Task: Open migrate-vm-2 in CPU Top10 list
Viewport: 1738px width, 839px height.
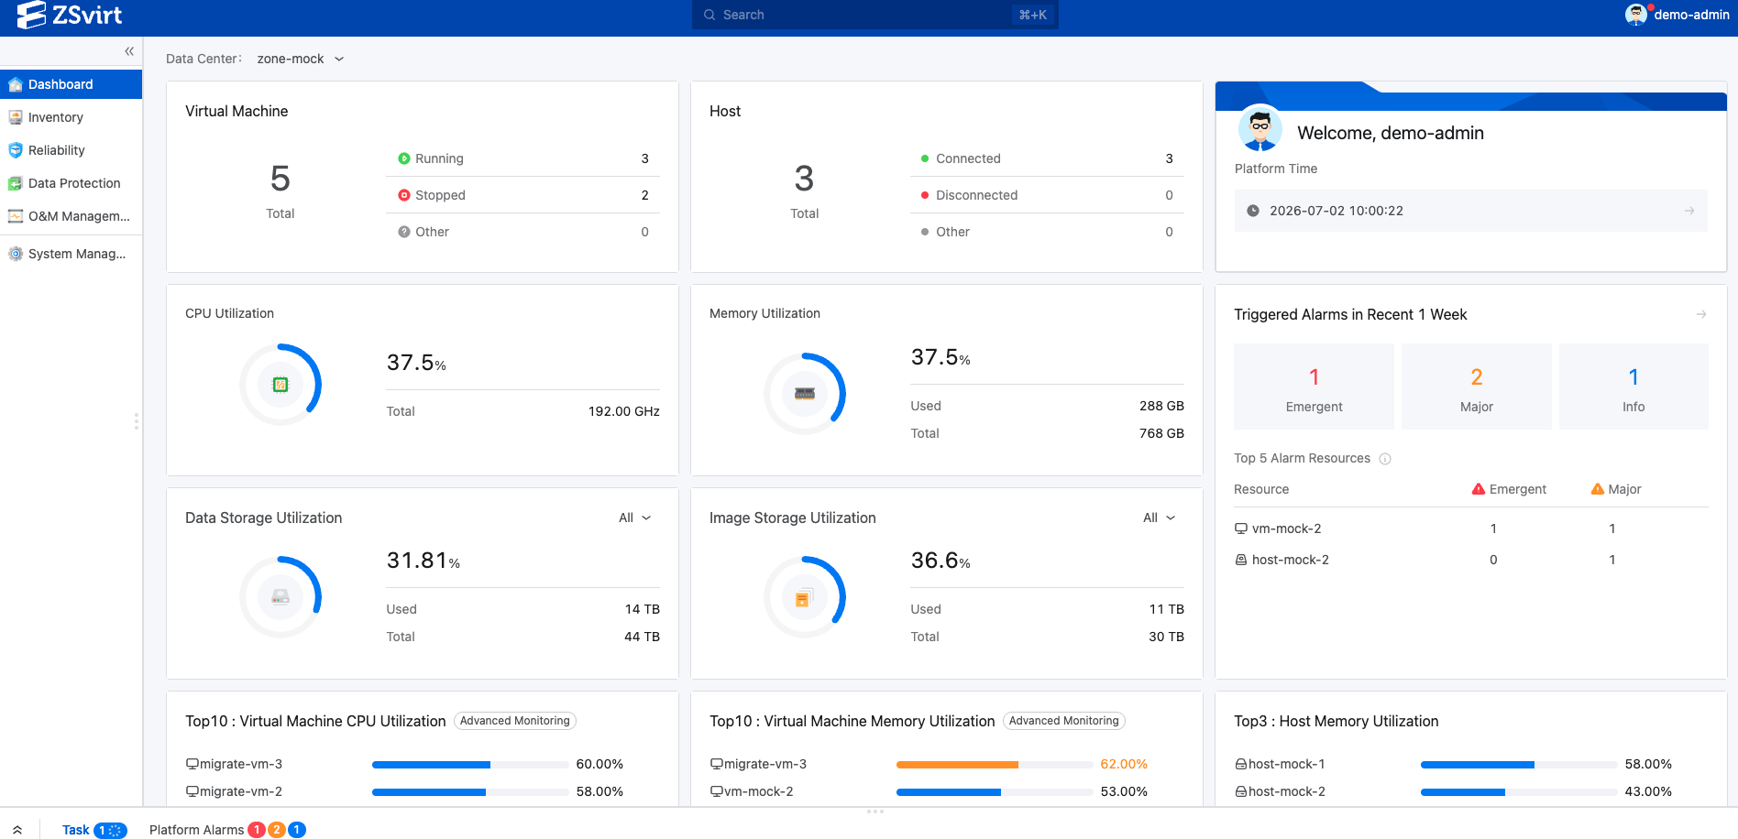Action: pos(240,791)
